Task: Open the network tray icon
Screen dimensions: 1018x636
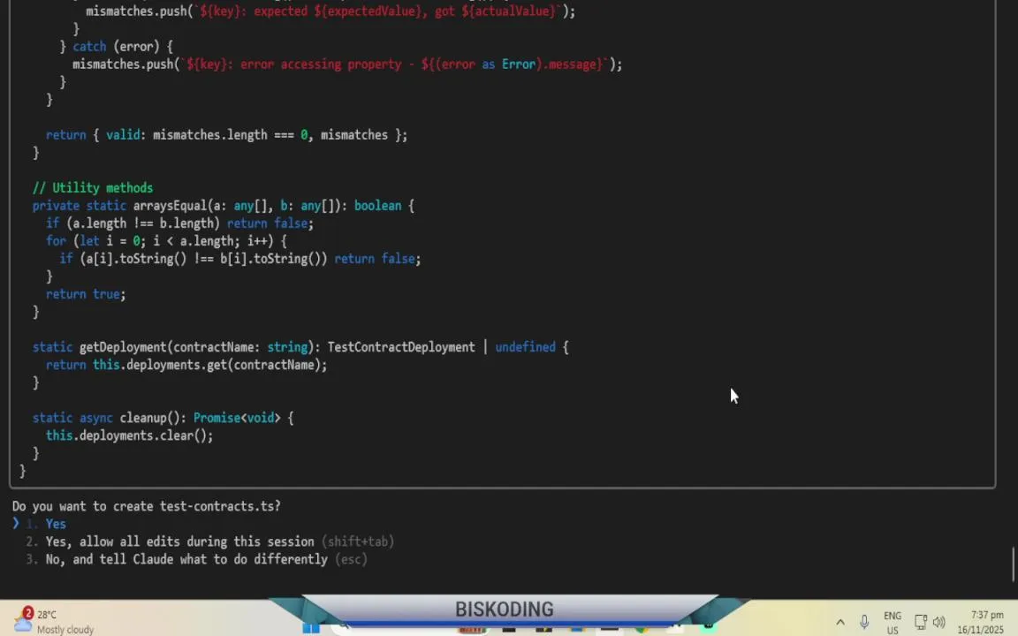Action: tap(920, 622)
